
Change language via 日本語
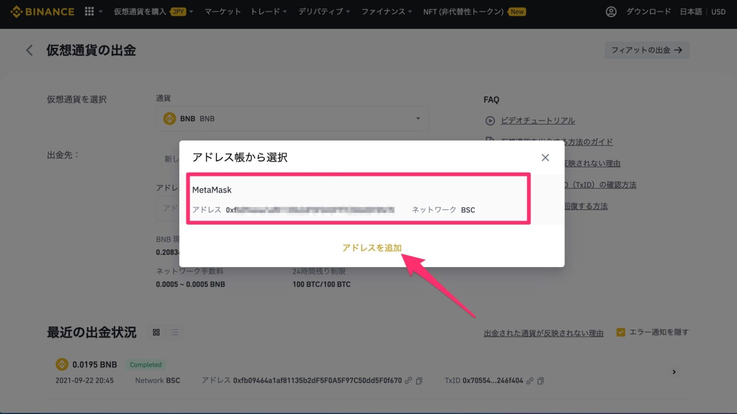pos(691,12)
